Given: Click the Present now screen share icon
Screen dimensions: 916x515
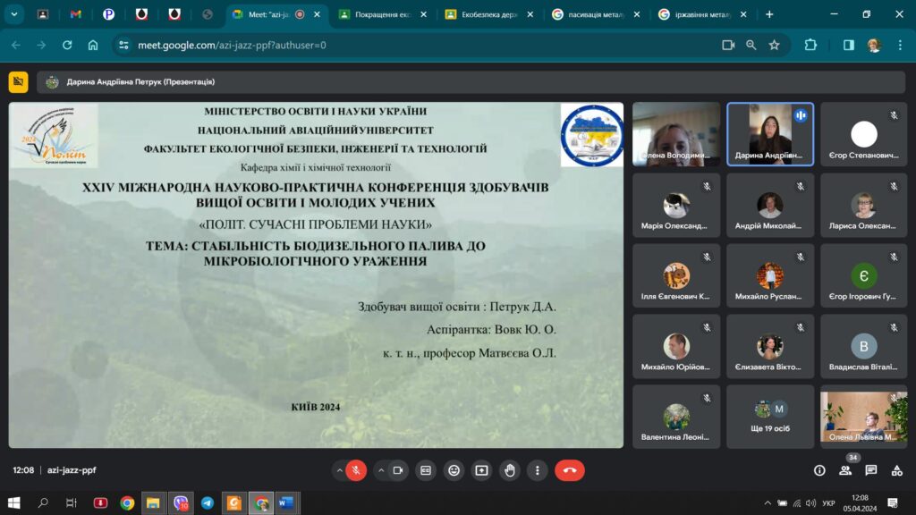Looking at the screenshot, I should click(481, 470).
